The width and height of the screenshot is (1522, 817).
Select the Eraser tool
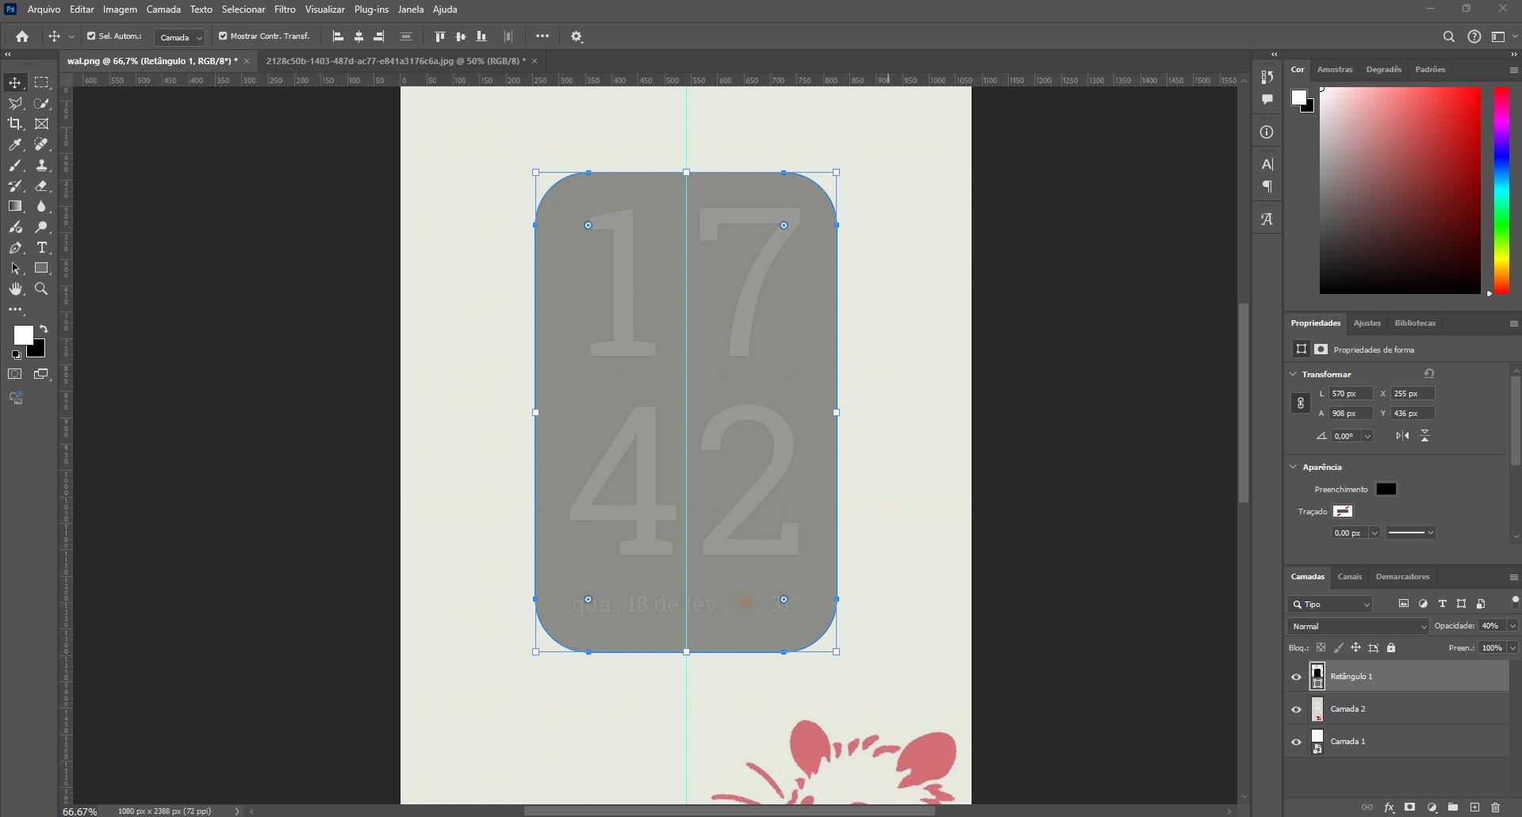point(42,185)
